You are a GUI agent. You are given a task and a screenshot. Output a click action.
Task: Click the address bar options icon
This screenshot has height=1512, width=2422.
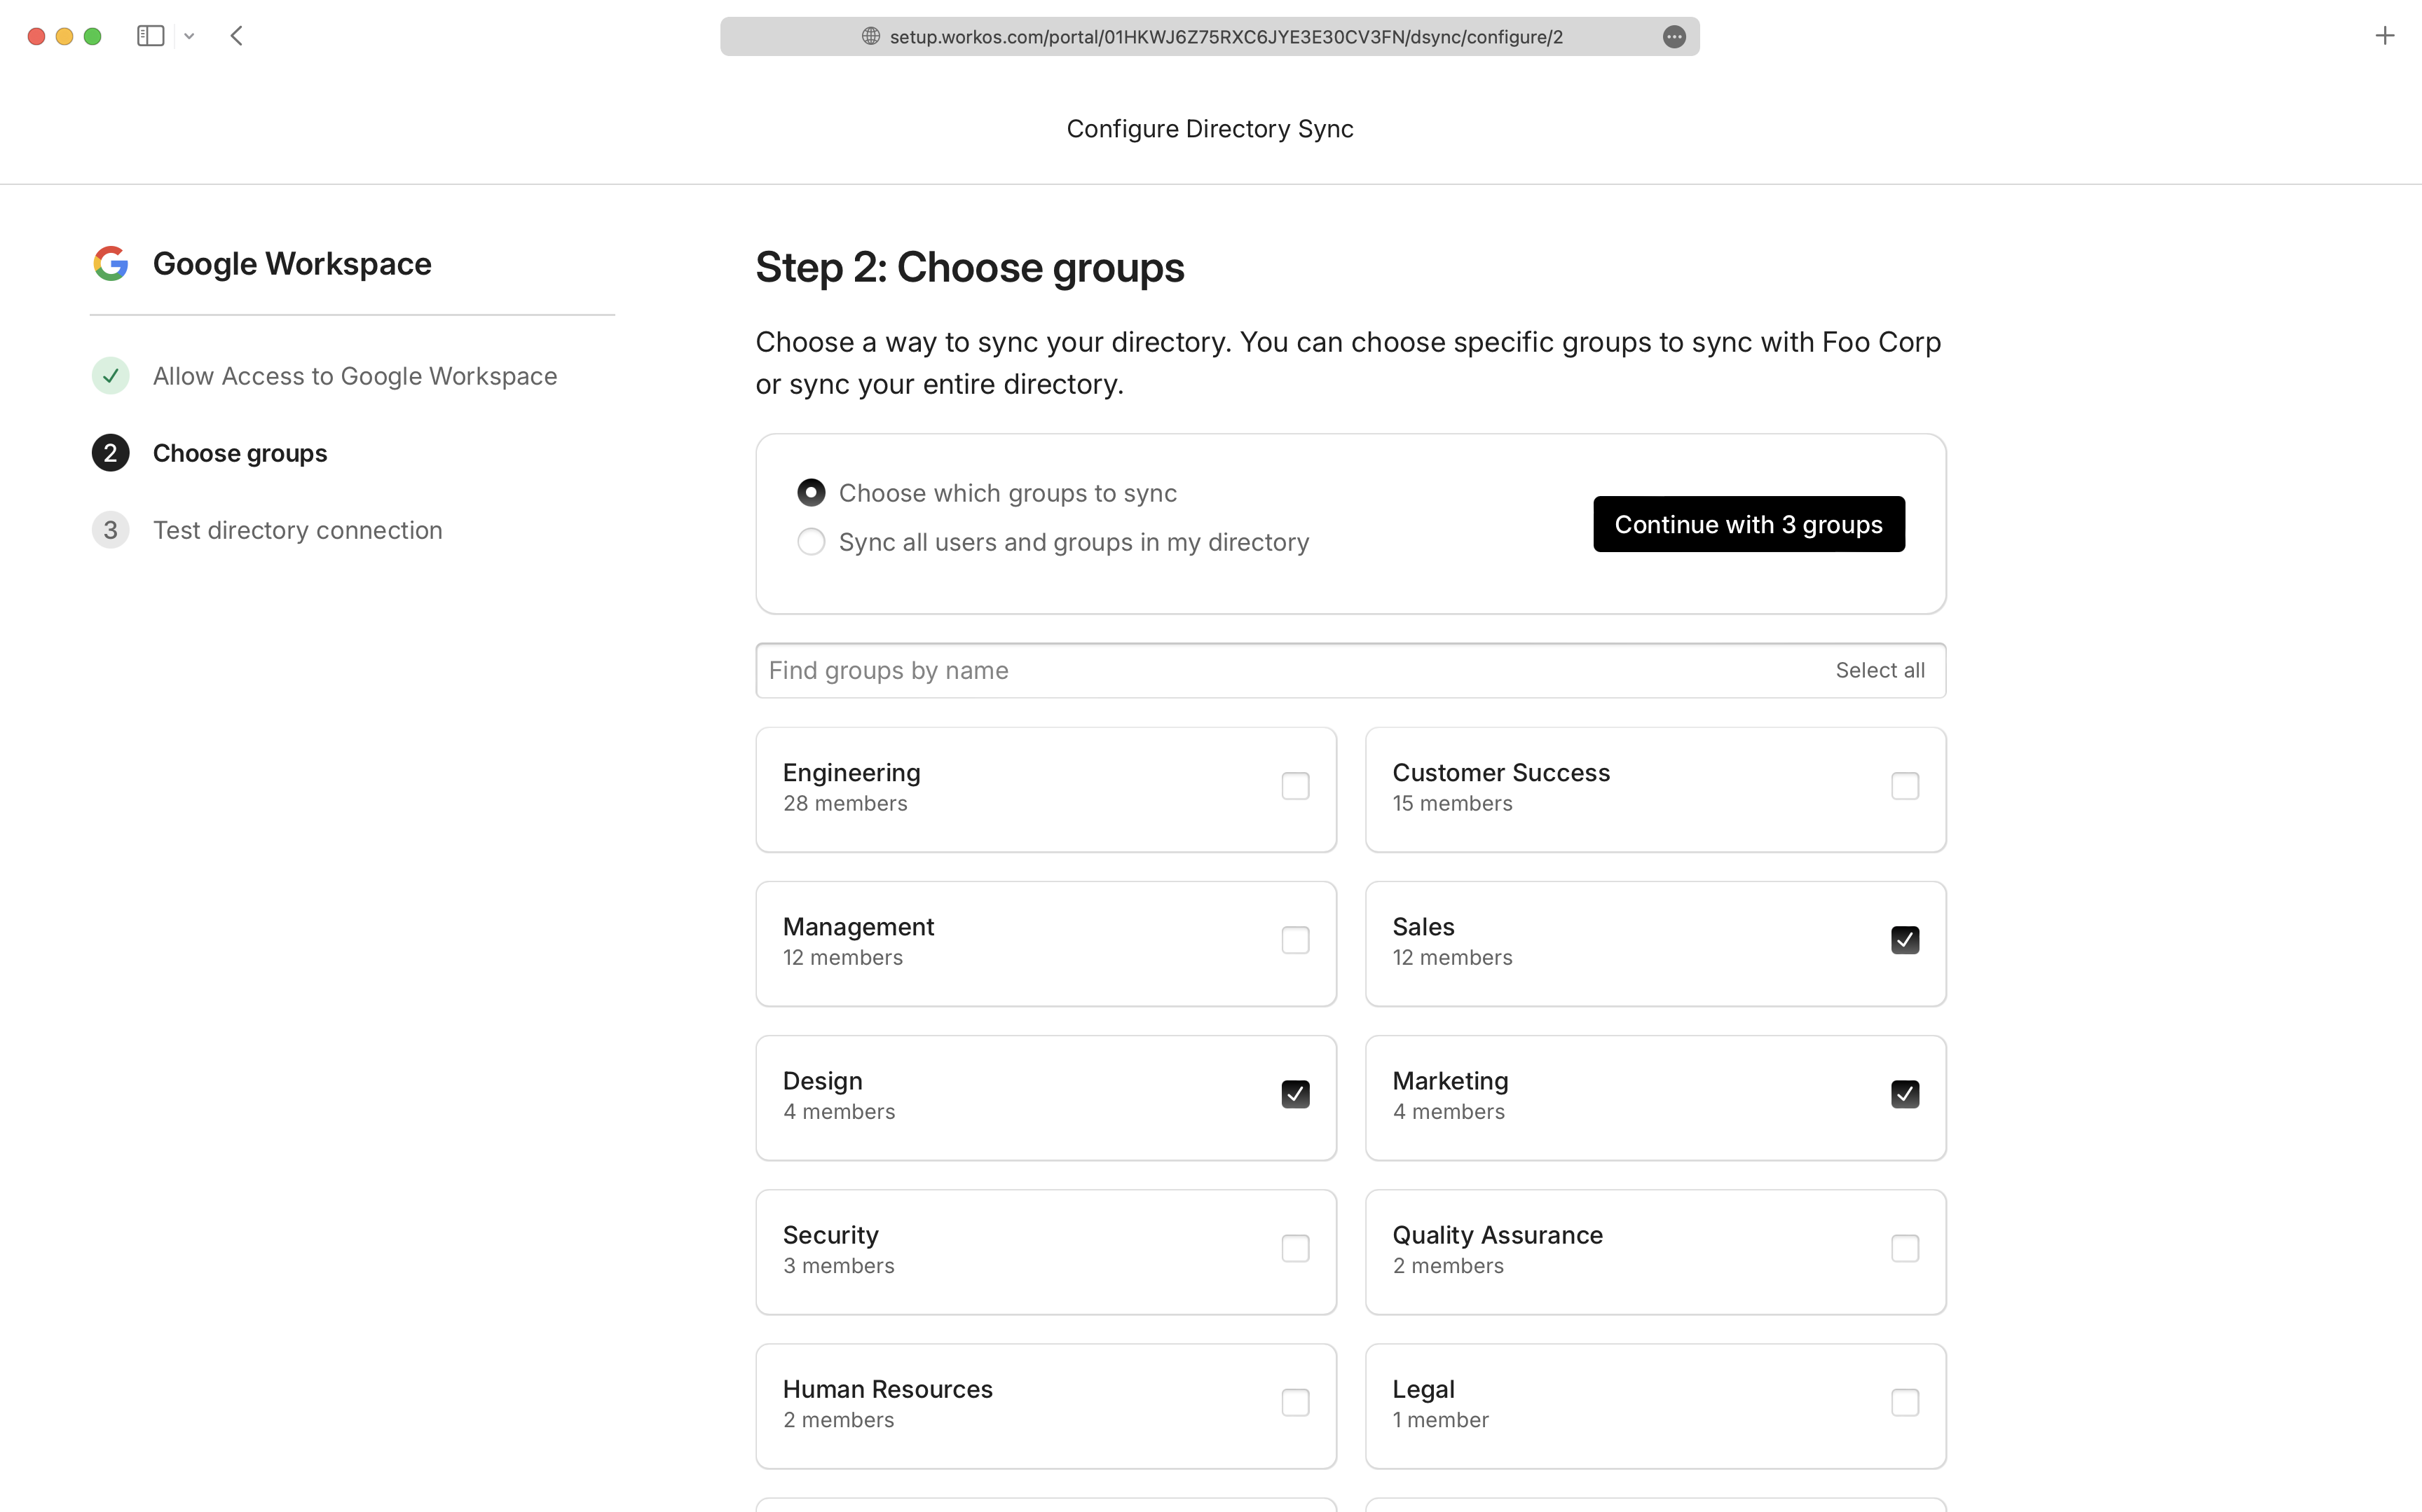(1673, 35)
